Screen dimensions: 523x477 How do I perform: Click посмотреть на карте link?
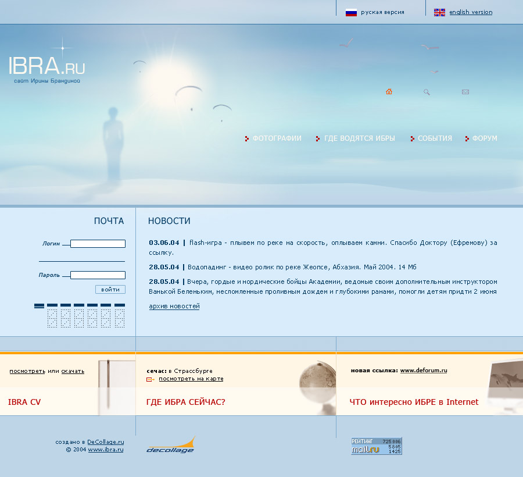(x=191, y=379)
